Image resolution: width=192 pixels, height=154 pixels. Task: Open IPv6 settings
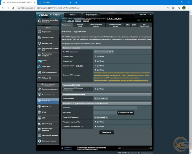point(48,112)
